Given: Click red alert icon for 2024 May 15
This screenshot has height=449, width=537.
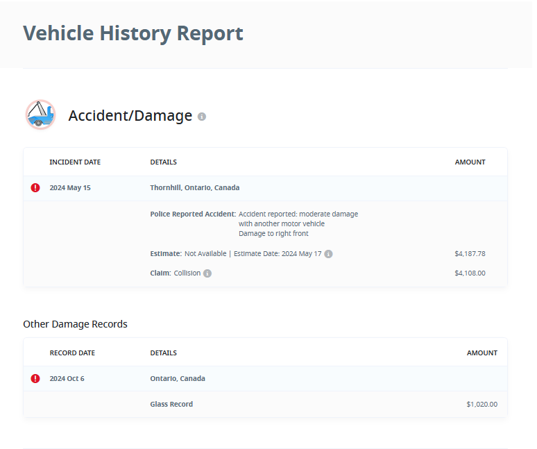Looking at the screenshot, I should coord(35,187).
